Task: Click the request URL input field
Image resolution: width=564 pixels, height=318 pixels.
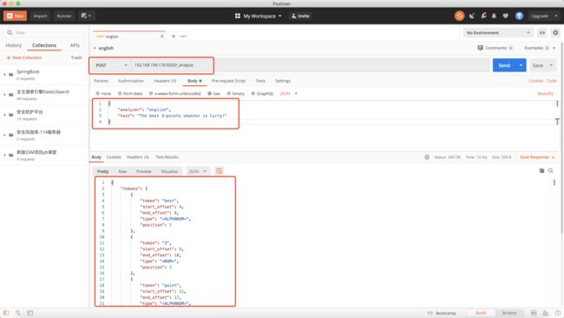Action: click(x=311, y=65)
